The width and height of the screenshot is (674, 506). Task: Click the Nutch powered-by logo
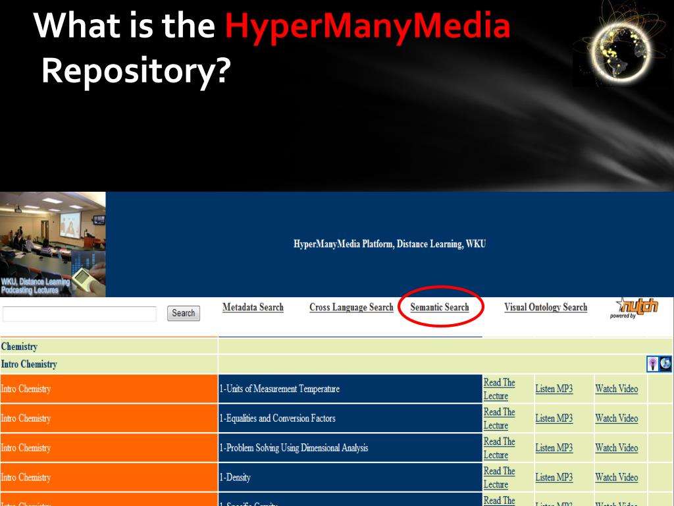click(x=634, y=308)
